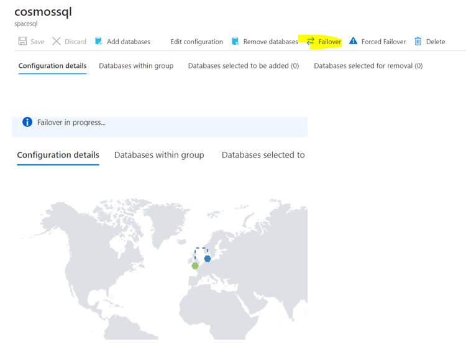Select lower Configuration details tab

[58, 155]
